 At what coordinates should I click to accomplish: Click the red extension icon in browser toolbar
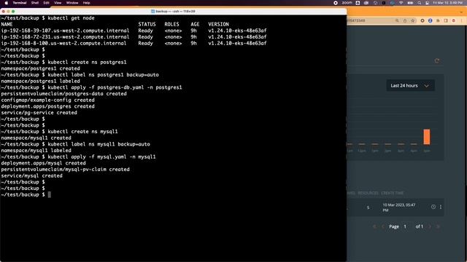click(454, 20)
